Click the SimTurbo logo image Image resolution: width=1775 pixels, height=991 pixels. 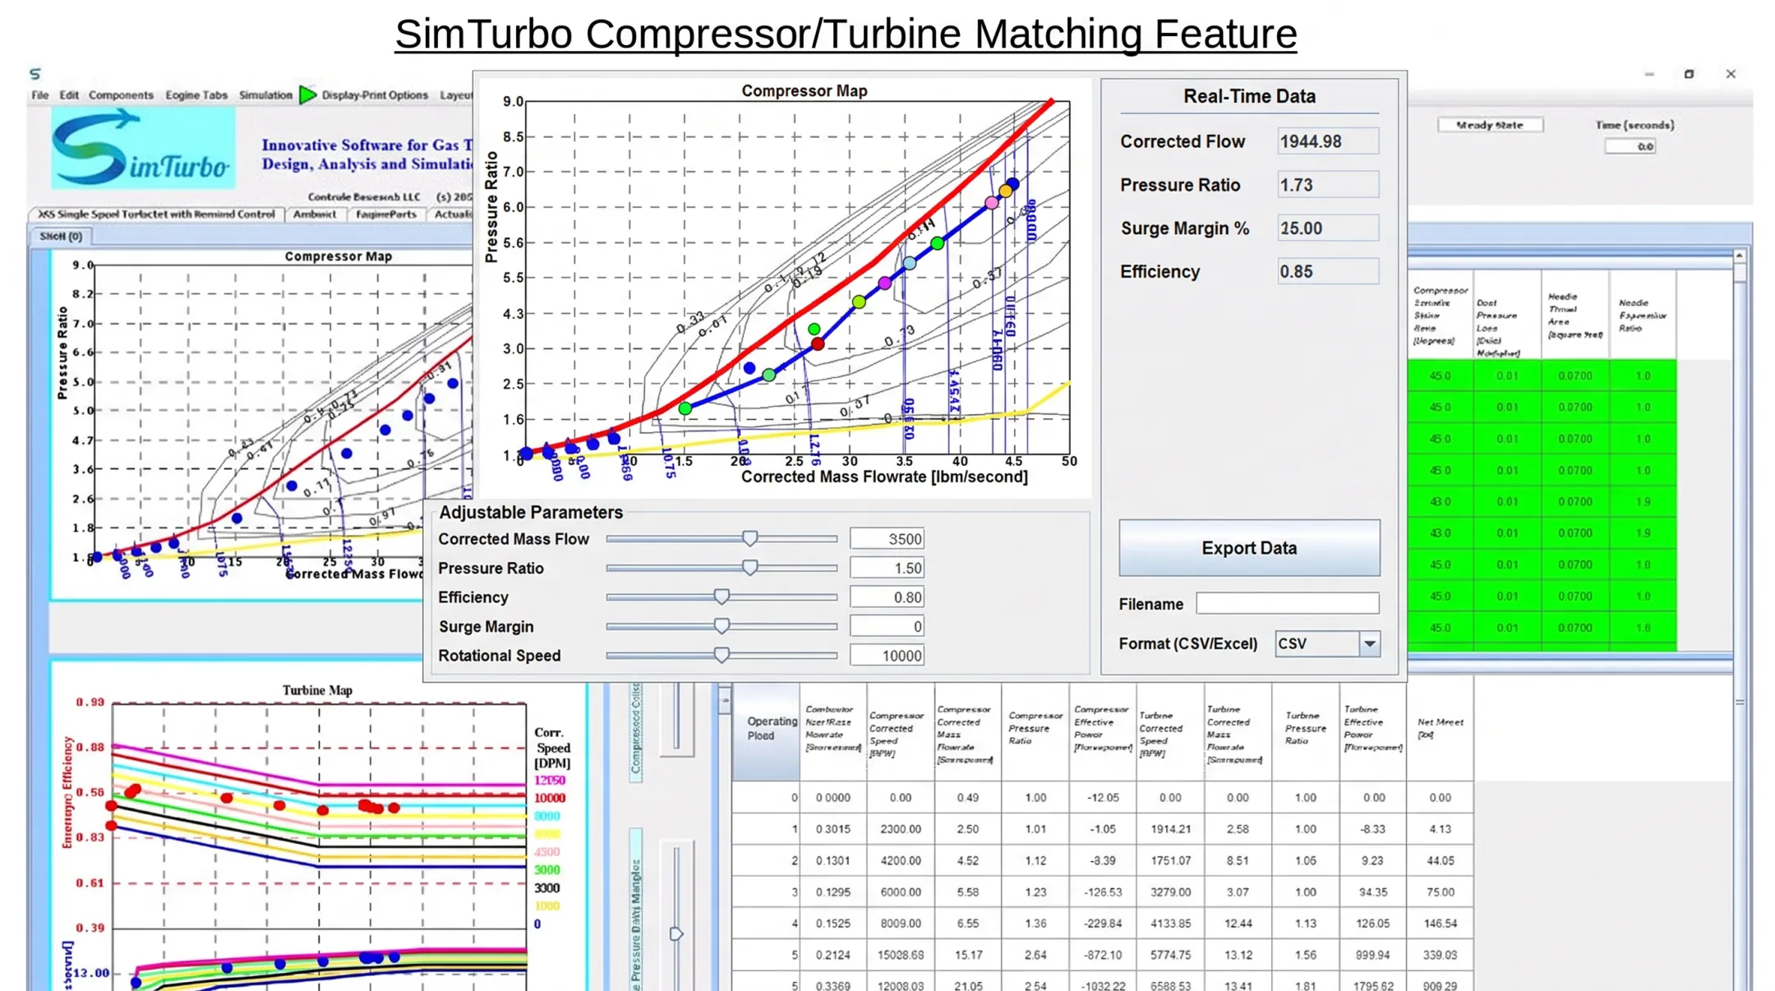pos(143,149)
